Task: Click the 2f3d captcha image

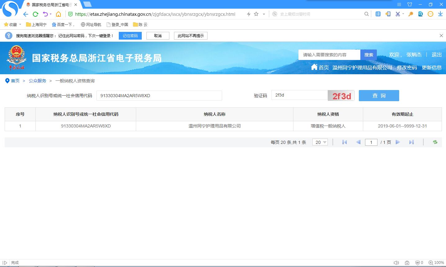Action: coord(341,96)
